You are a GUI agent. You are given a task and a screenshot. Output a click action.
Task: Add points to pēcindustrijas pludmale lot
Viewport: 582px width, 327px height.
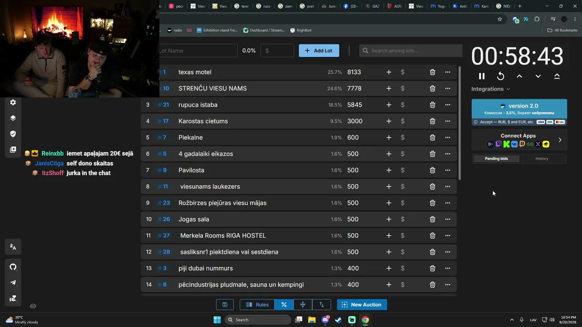click(x=389, y=285)
